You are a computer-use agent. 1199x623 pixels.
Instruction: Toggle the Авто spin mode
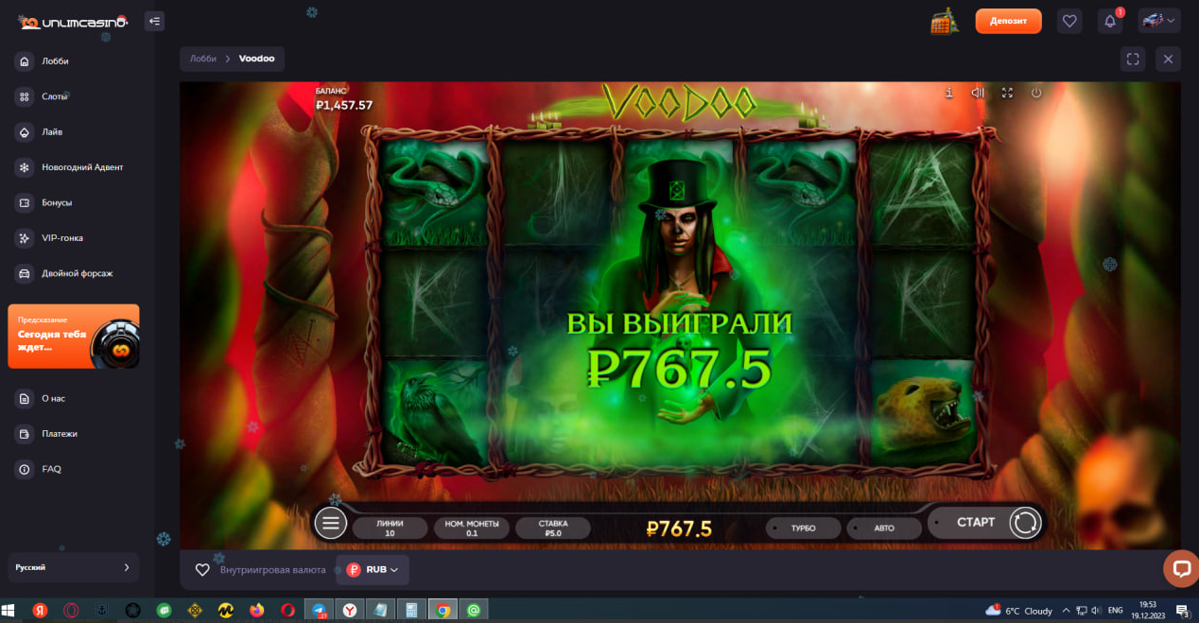pos(883,528)
